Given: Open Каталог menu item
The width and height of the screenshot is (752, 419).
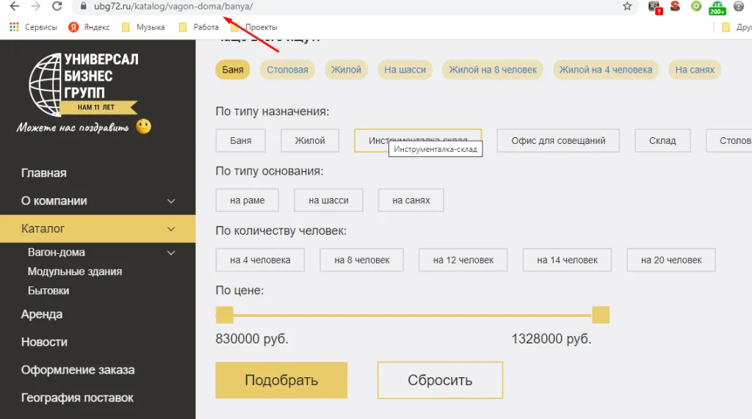Looking at the screenshot, I should [42, 229].
